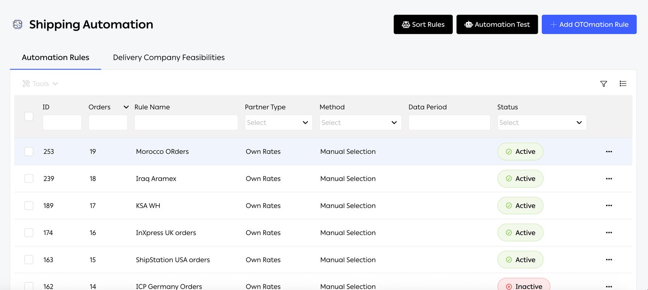Viewport: 648px width, 290px height.
Task: Click ID value 174
Action: [48, 233]
